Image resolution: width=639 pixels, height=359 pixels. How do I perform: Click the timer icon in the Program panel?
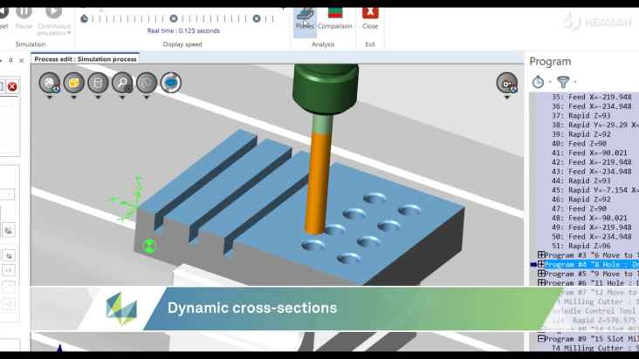click(x=538, y=82)
